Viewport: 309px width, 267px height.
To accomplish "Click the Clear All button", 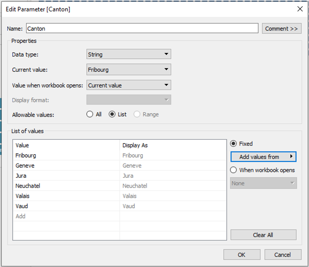I will pyautogui.click(x=263, y=235).
